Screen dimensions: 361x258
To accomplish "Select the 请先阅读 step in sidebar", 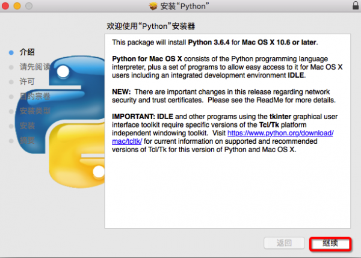I will tap(35, 67).
